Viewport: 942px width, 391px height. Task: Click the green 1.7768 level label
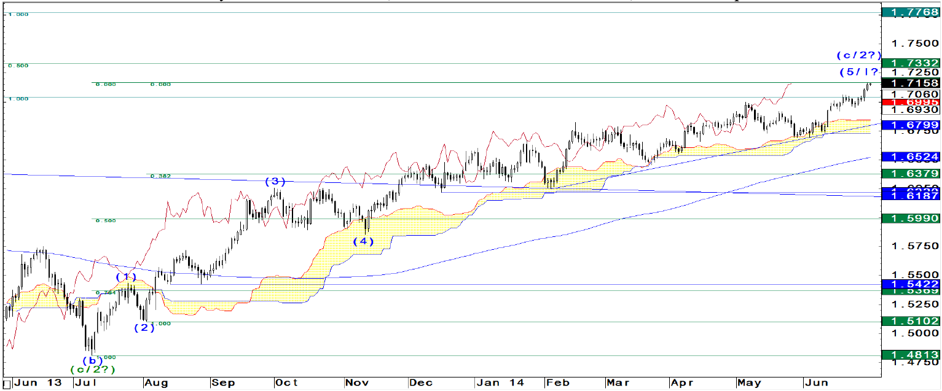point(910,12)
